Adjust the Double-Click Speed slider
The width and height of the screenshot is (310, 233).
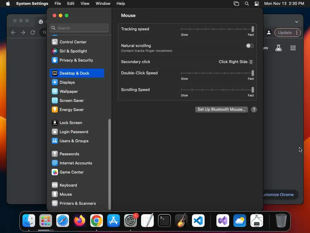click(217, 73)
